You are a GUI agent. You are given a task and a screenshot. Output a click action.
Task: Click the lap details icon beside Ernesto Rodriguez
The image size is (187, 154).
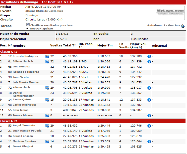pyautogui.click(x=47, y=56)
